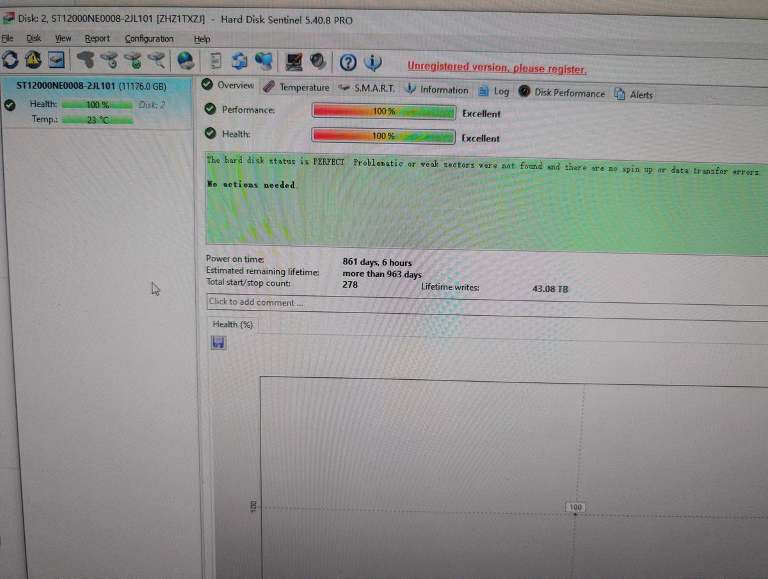Open the Configuration menu
The image size is (768, 579).
[149, 38]
